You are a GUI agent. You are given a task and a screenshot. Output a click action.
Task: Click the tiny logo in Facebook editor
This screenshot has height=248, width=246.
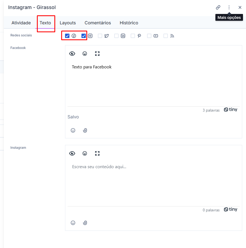pyautogui.click(x=230, y=110)
